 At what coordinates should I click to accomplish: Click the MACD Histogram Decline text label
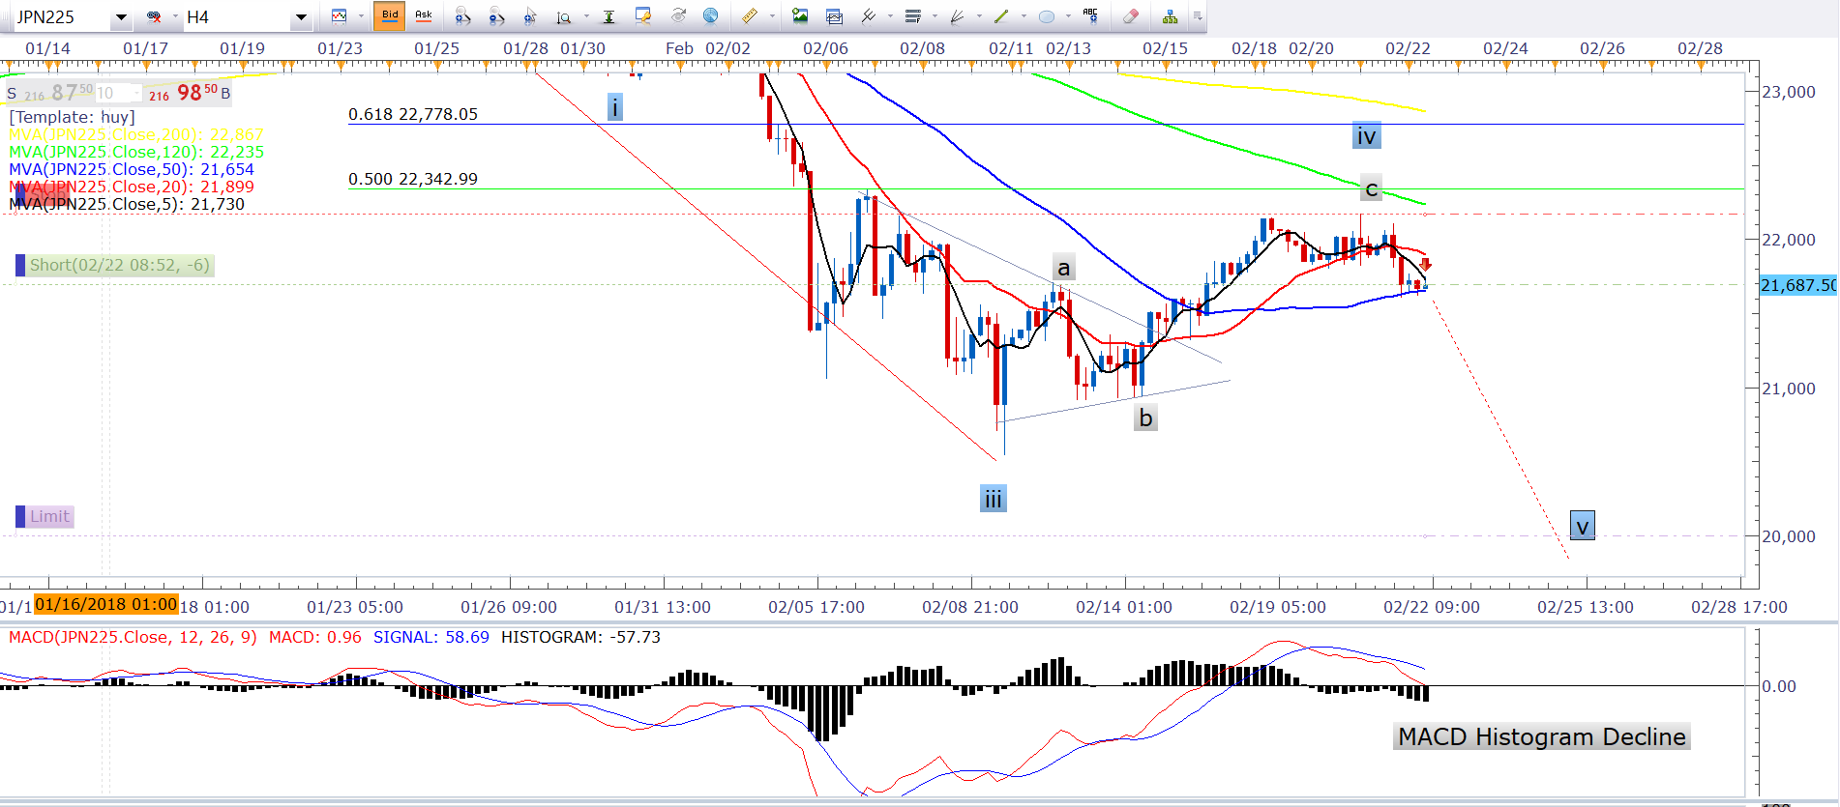pyautogui.click(x=1541, y=736)
